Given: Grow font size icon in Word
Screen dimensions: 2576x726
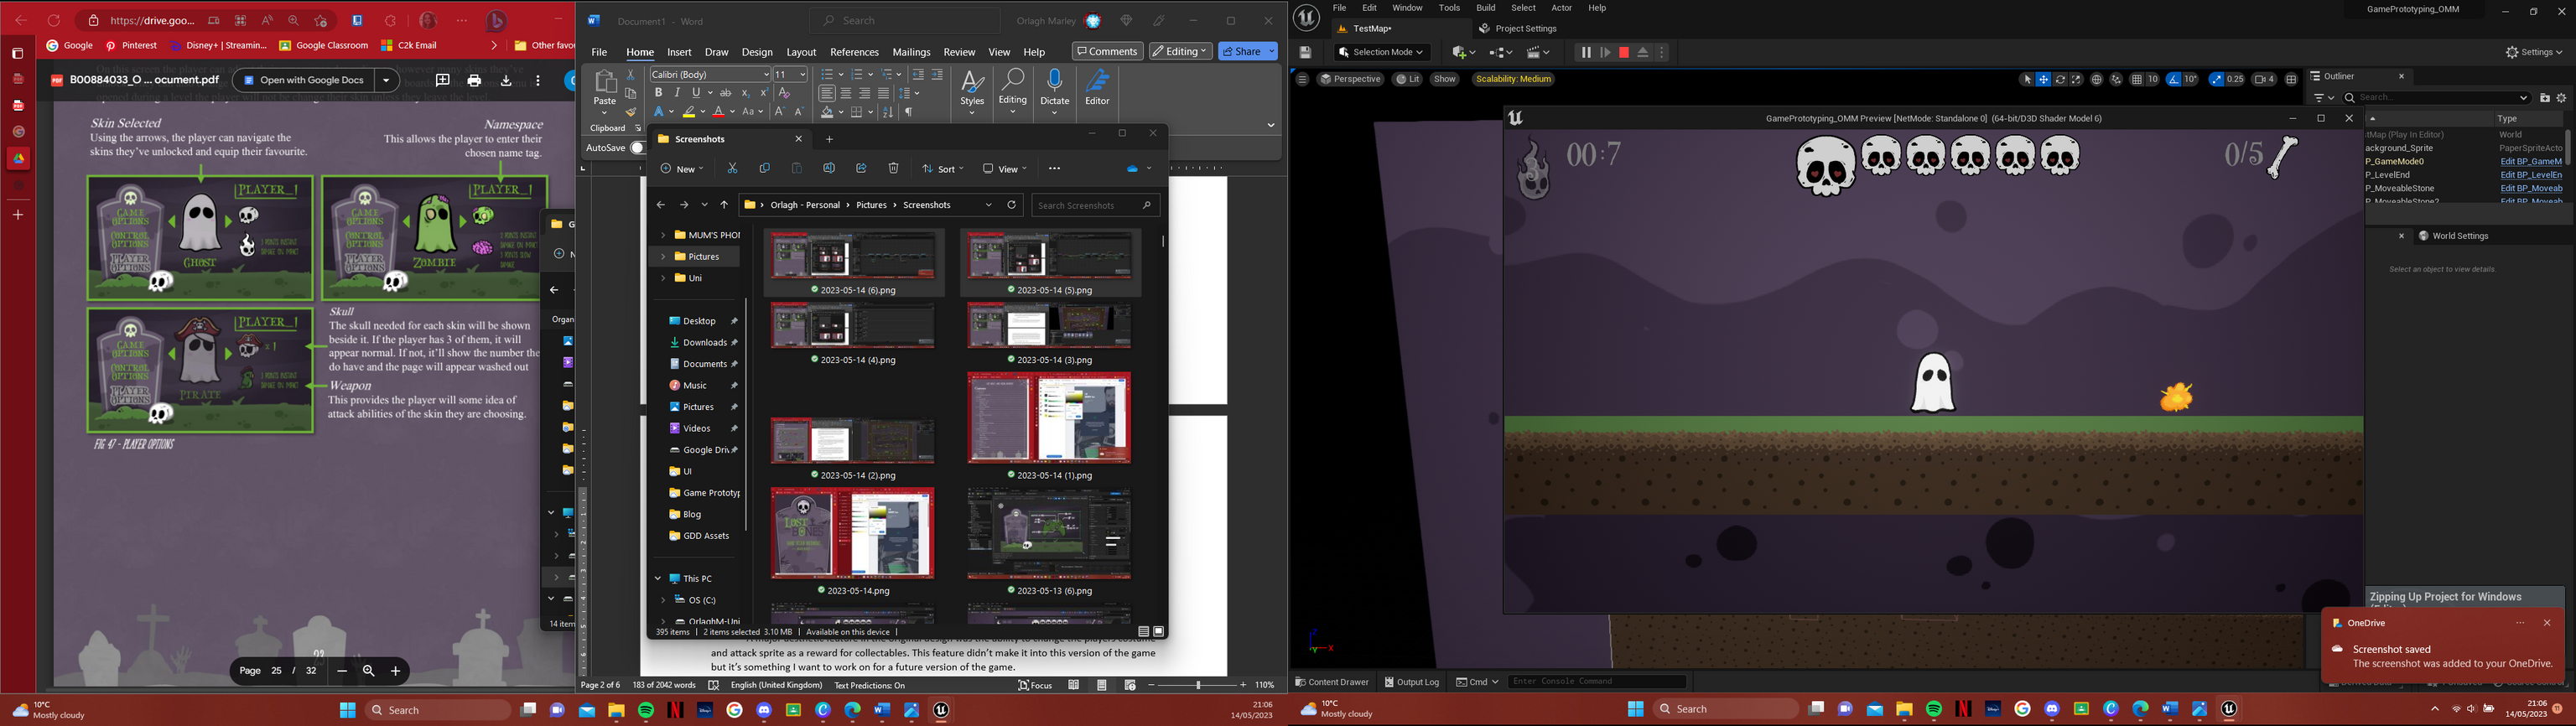Looking at the screenshot, I should [x=780, y=112].
